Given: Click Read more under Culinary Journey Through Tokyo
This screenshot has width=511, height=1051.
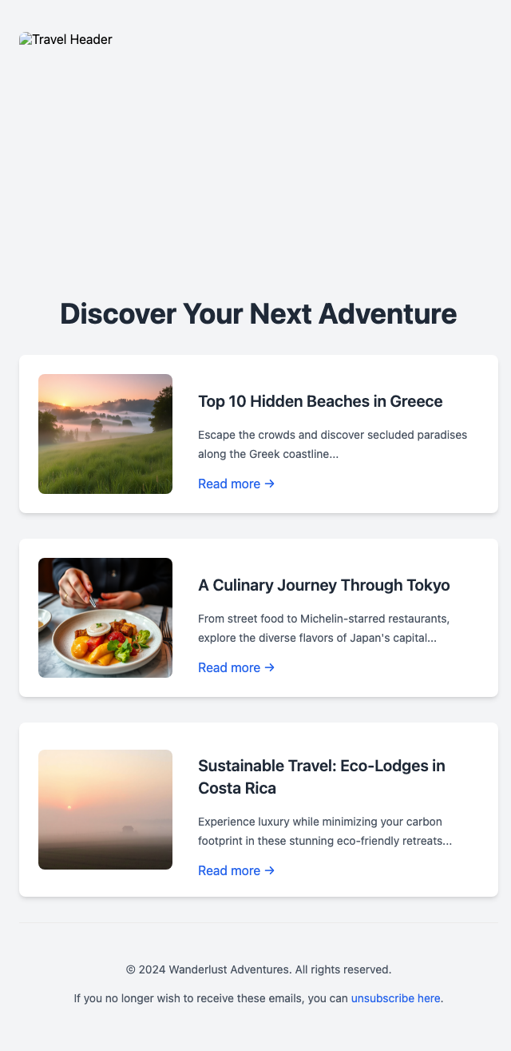Looking at the screenshot, I should pyautogui.click(x=228, y=667).
